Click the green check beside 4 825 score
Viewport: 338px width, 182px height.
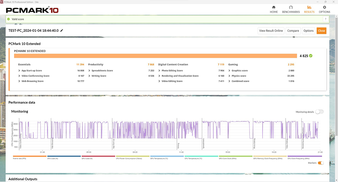pos(311,56)
